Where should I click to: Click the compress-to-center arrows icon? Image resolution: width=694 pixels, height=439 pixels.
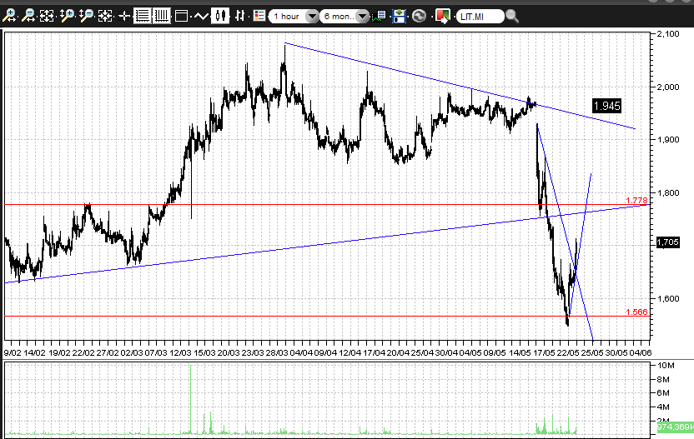[105, 17]
